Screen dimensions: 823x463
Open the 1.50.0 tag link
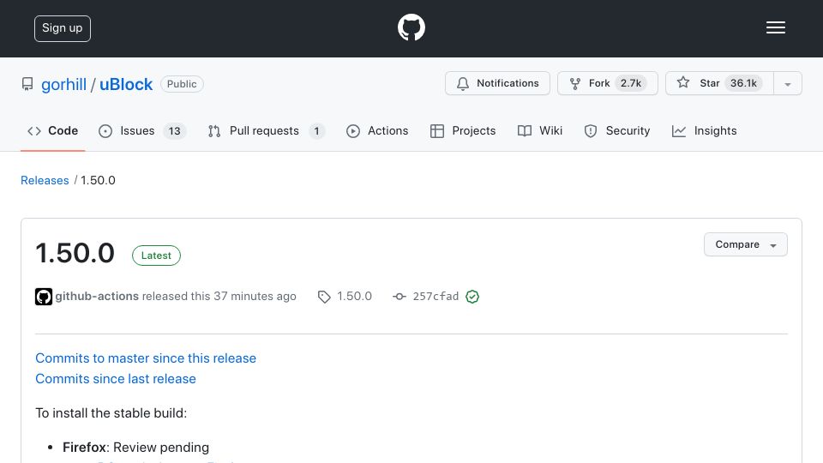(354, 296)
